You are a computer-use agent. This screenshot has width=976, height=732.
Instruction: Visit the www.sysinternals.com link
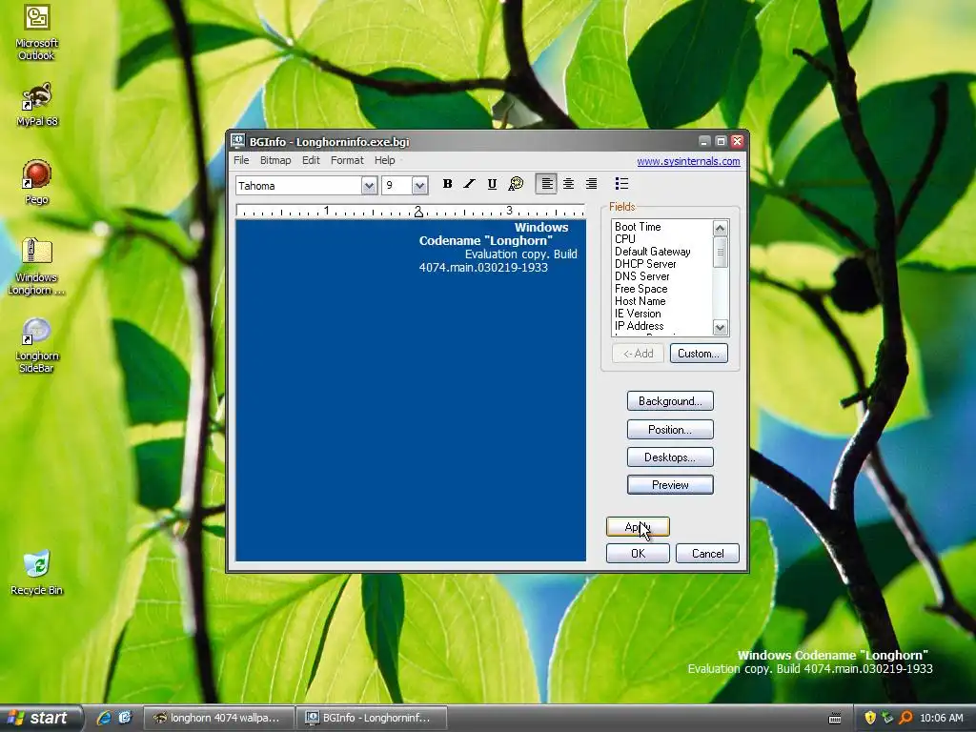pyautogui.click(x=688, y=161)
